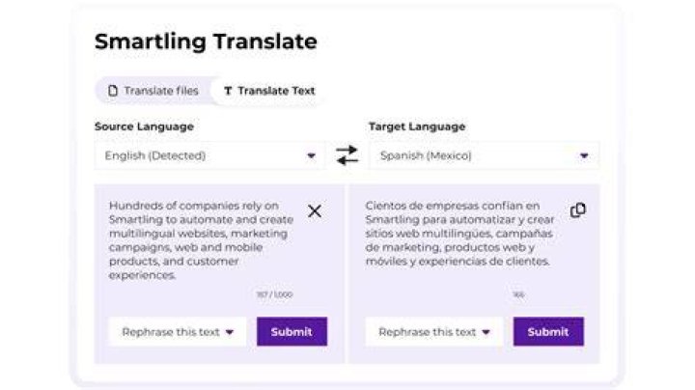
Task: Select the Translate Text tab
Action: click(269, 91)
